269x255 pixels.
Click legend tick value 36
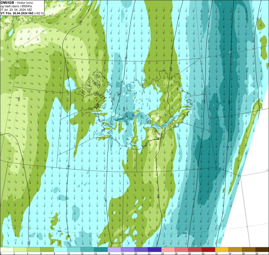click(x=243, y=253)
